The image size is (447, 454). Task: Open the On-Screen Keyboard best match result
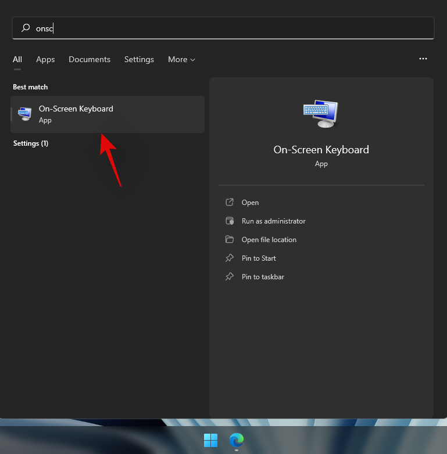(108, 114)
